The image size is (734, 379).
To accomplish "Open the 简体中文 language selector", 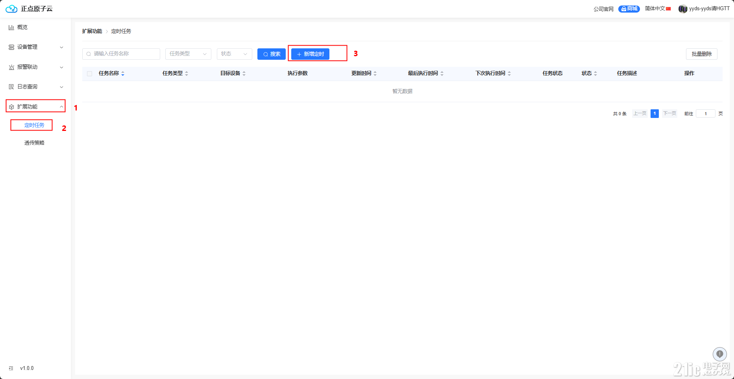I will click(658, 9).
